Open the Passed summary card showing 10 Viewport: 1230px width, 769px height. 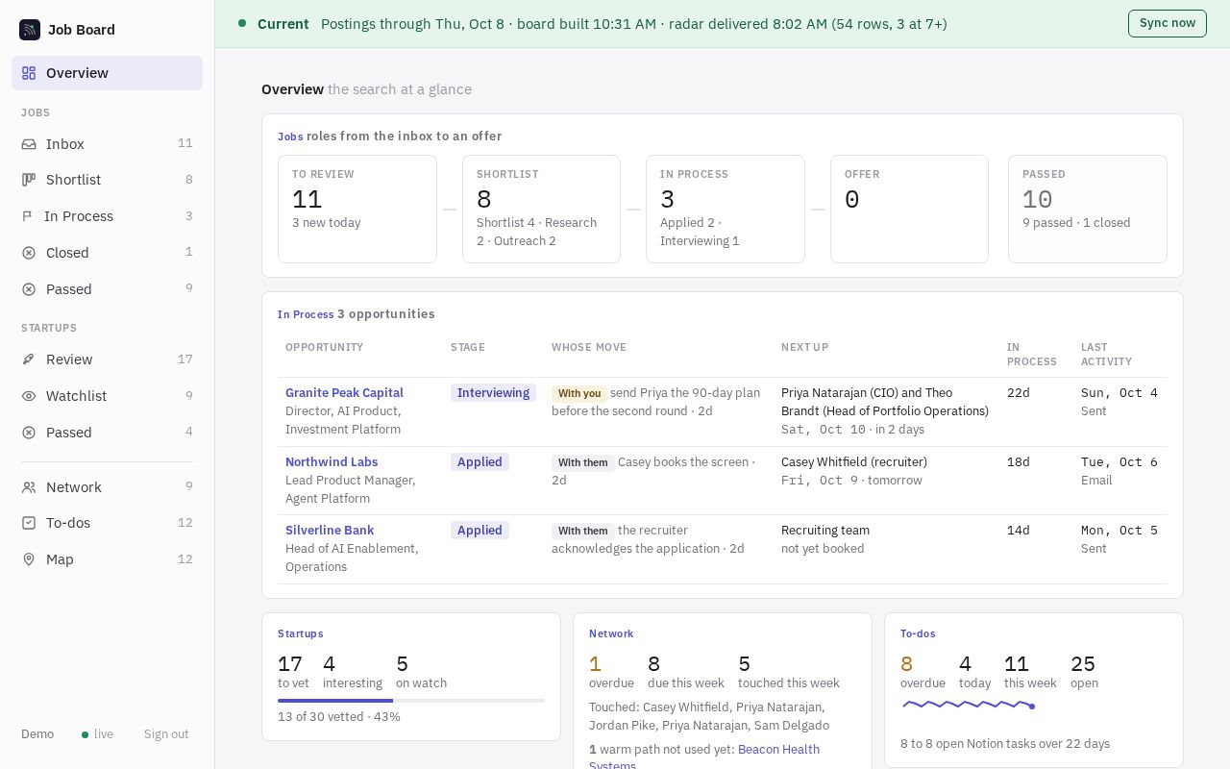coord(1088,209)
